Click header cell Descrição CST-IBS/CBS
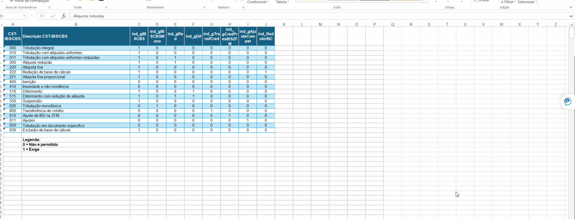The height and width of the screenshot is (219, 575). (76, 36)
